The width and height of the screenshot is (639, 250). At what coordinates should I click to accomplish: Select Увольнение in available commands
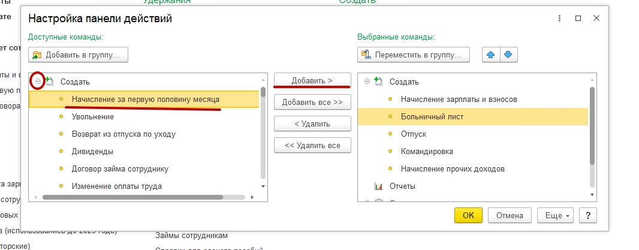point(92,116)
